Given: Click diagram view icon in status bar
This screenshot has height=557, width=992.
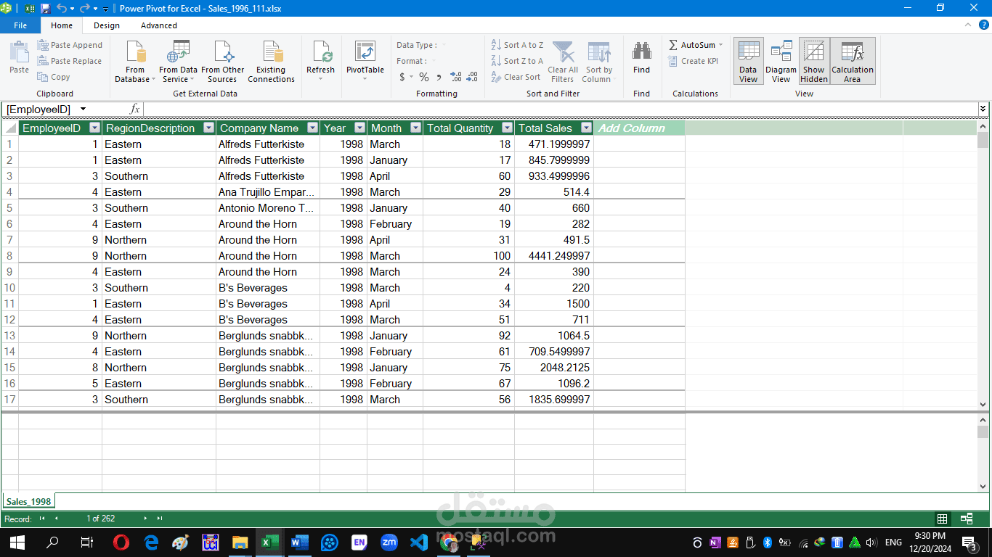Looking at the screenshot, I should (967, 519).
